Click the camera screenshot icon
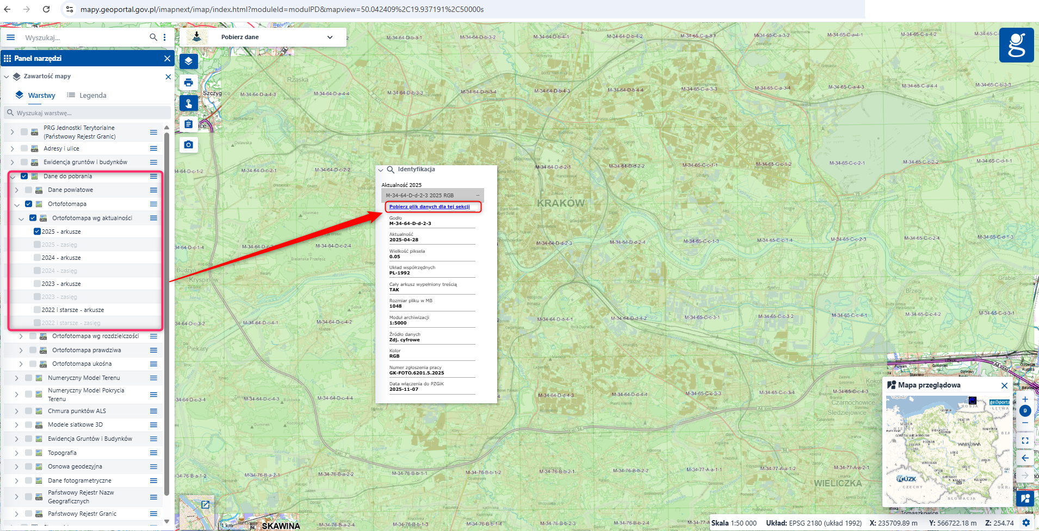The width and height of the screenshot is (1039, 531). coord(188,145)
